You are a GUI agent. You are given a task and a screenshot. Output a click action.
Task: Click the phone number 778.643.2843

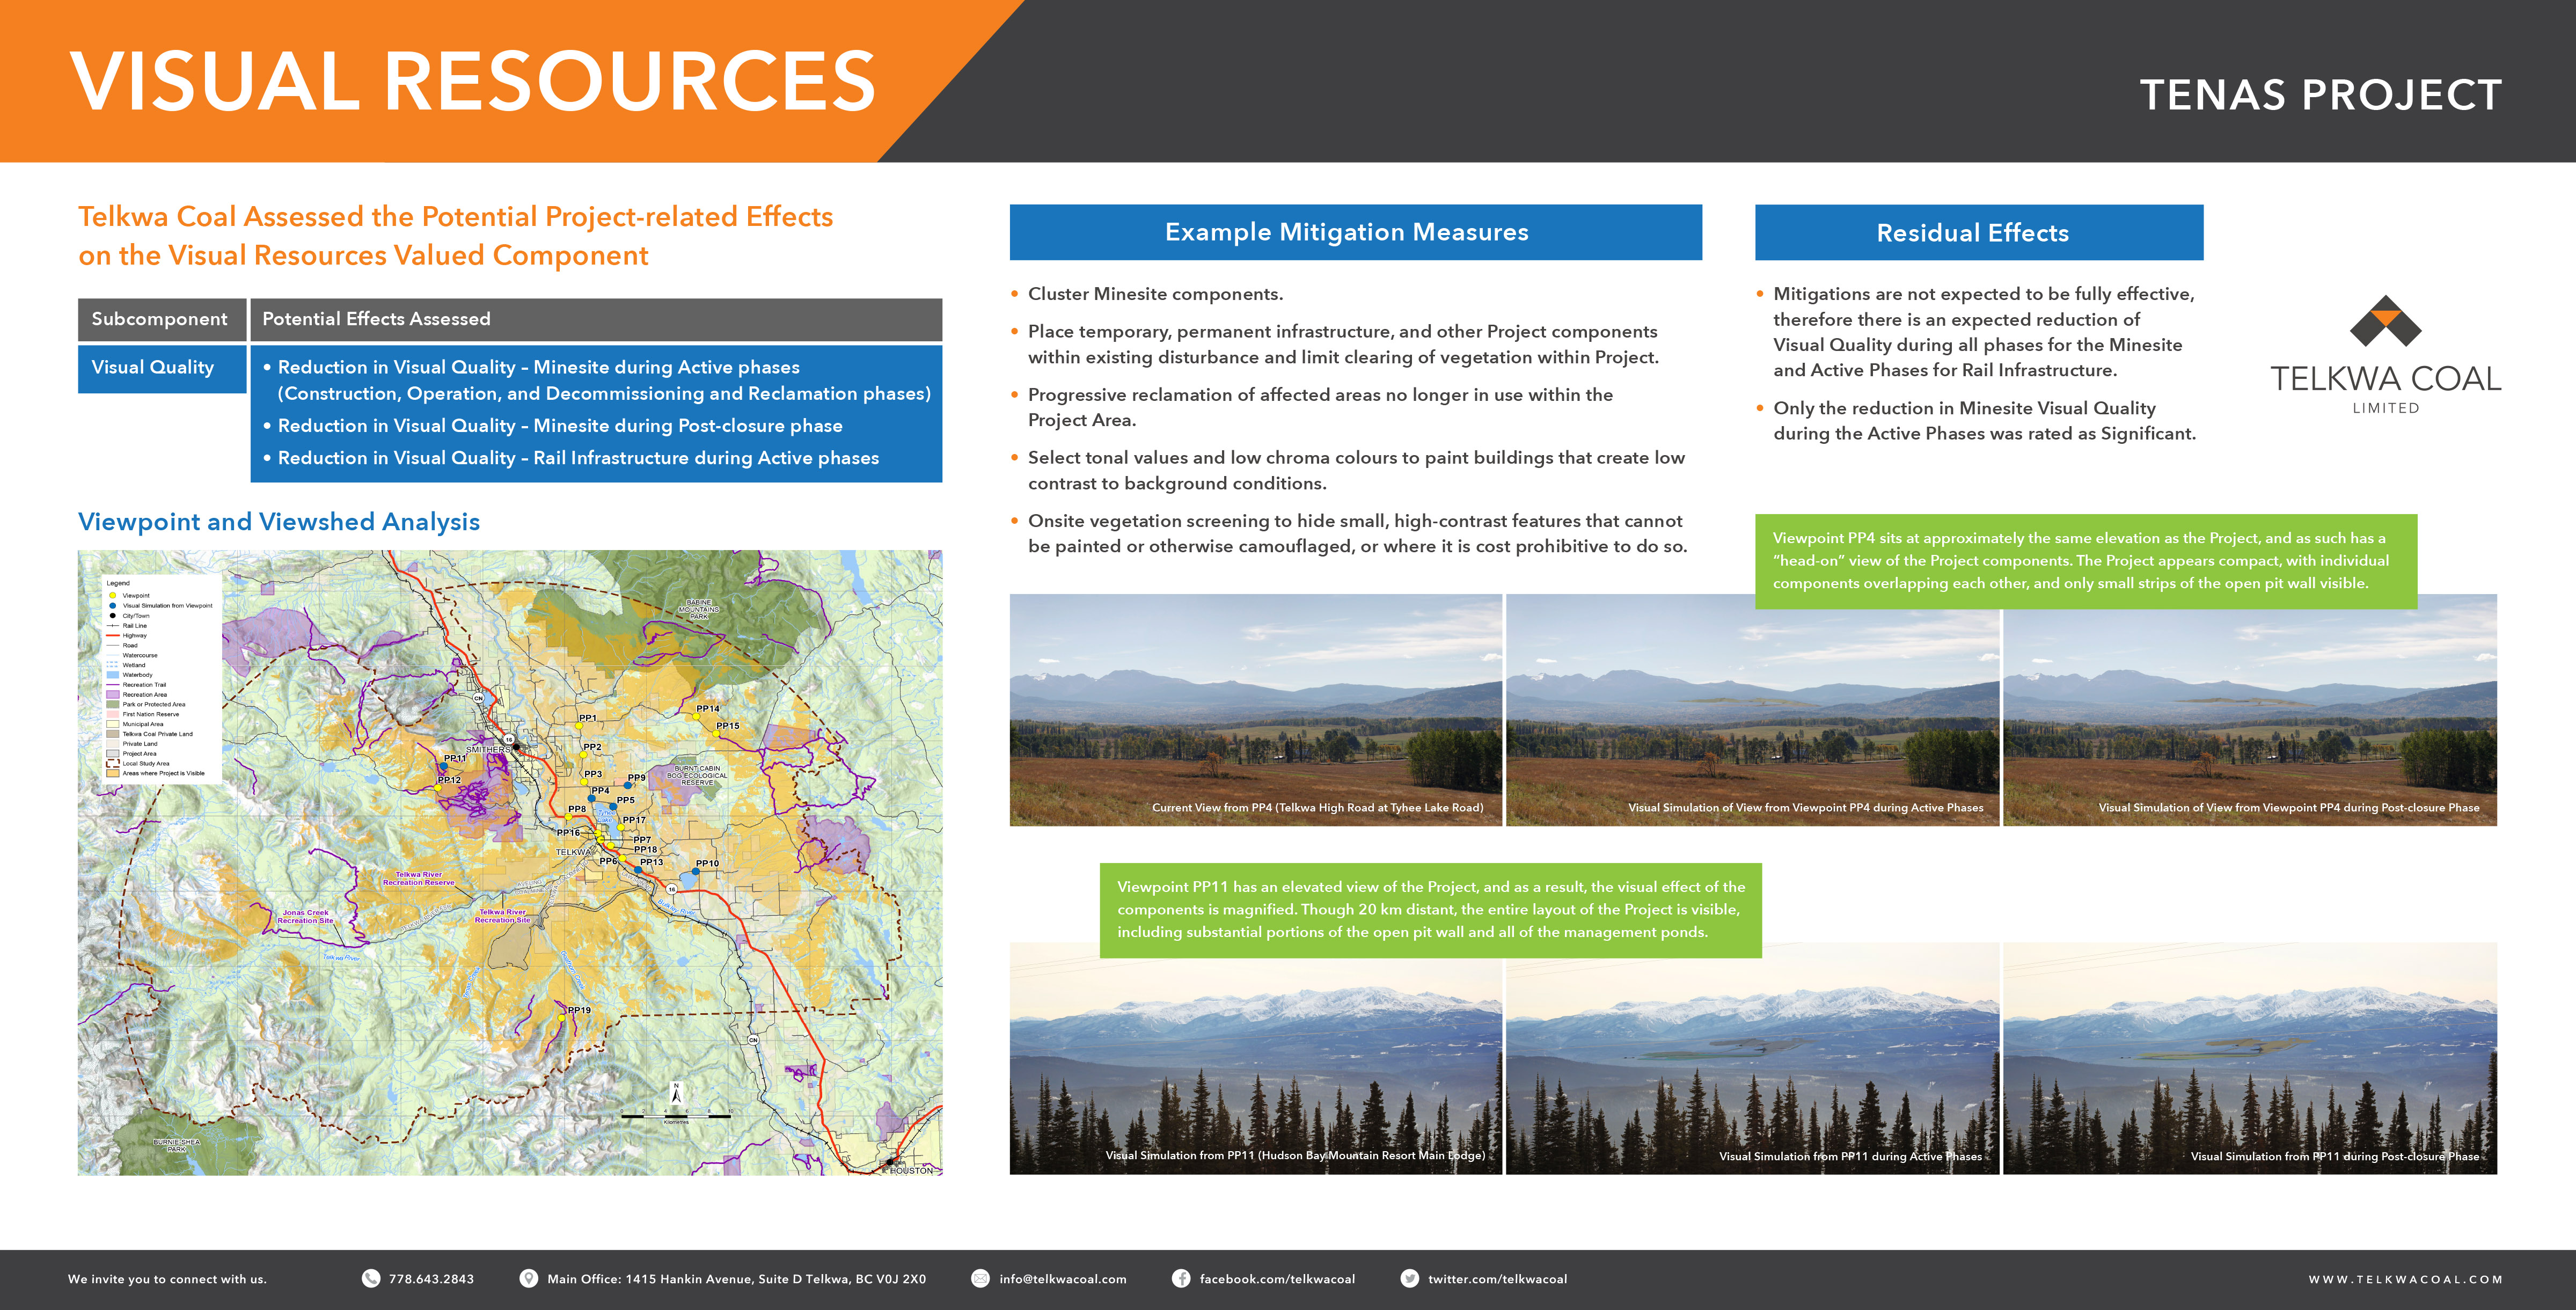tap(431, 1279)
